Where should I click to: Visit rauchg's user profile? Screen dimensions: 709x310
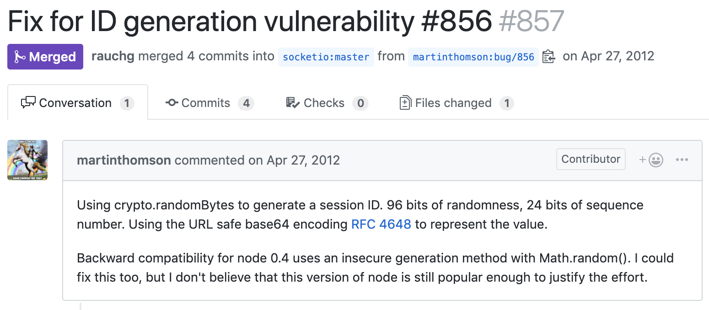113,56
